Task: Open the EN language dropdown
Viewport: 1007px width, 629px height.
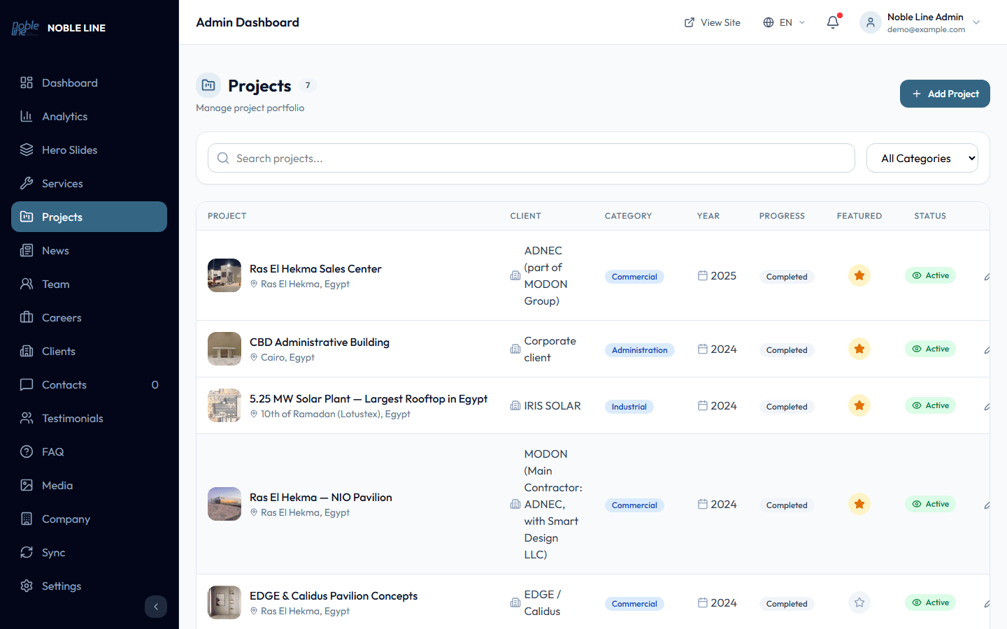Action: click(x=784, y=22)
